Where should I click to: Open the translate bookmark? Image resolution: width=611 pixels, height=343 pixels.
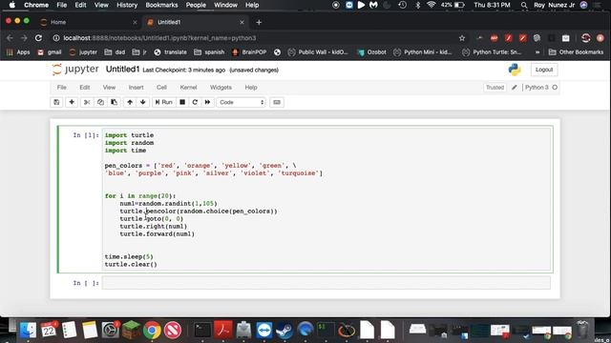[170, 52]
